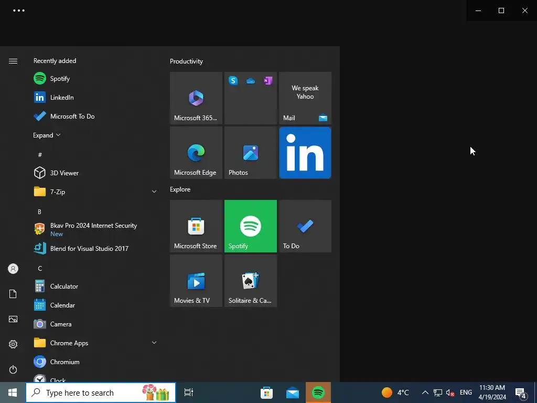Open Pictures from Start sidebar
537x403 pixels.
point(13,319)
